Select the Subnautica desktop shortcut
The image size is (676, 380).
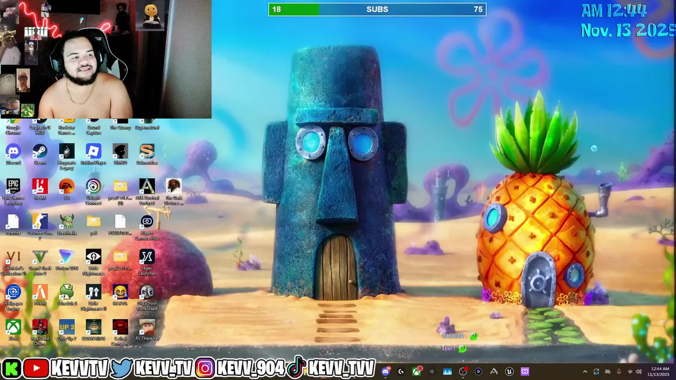tap(147, 154)
